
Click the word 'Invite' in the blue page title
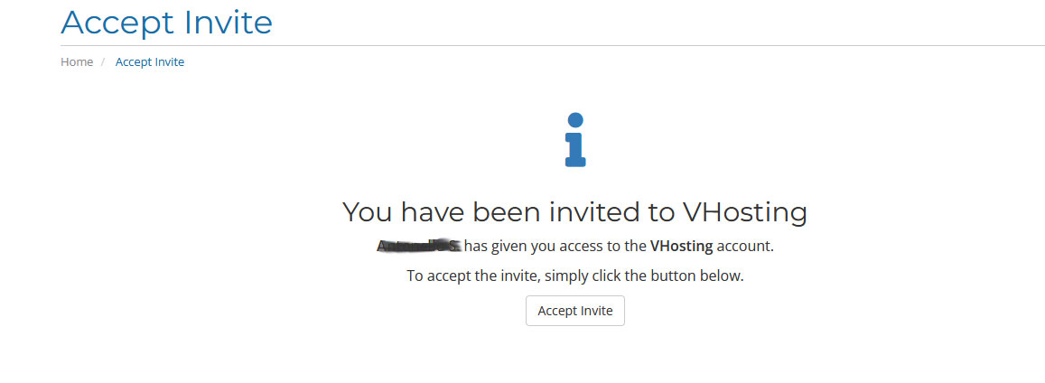228,22
